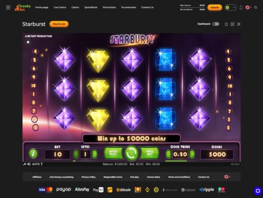
Task: Open the green info paytable button
Action: coord(33,154)
